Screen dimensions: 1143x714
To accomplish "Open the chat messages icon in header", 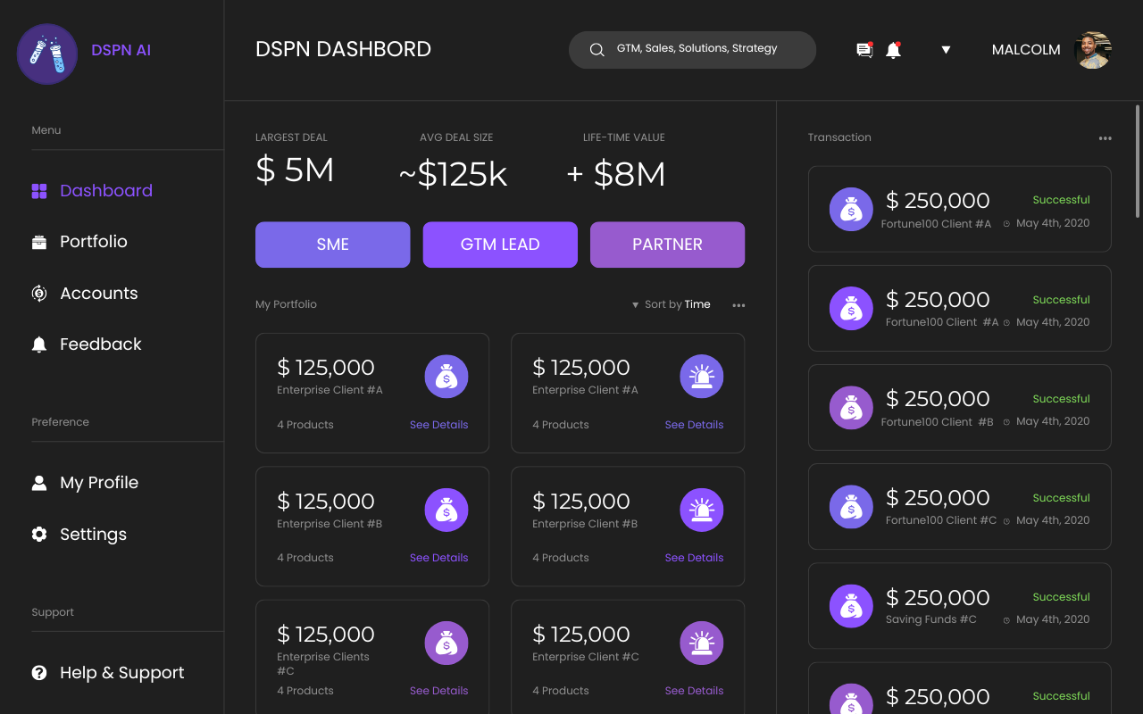I will [864, 50].
